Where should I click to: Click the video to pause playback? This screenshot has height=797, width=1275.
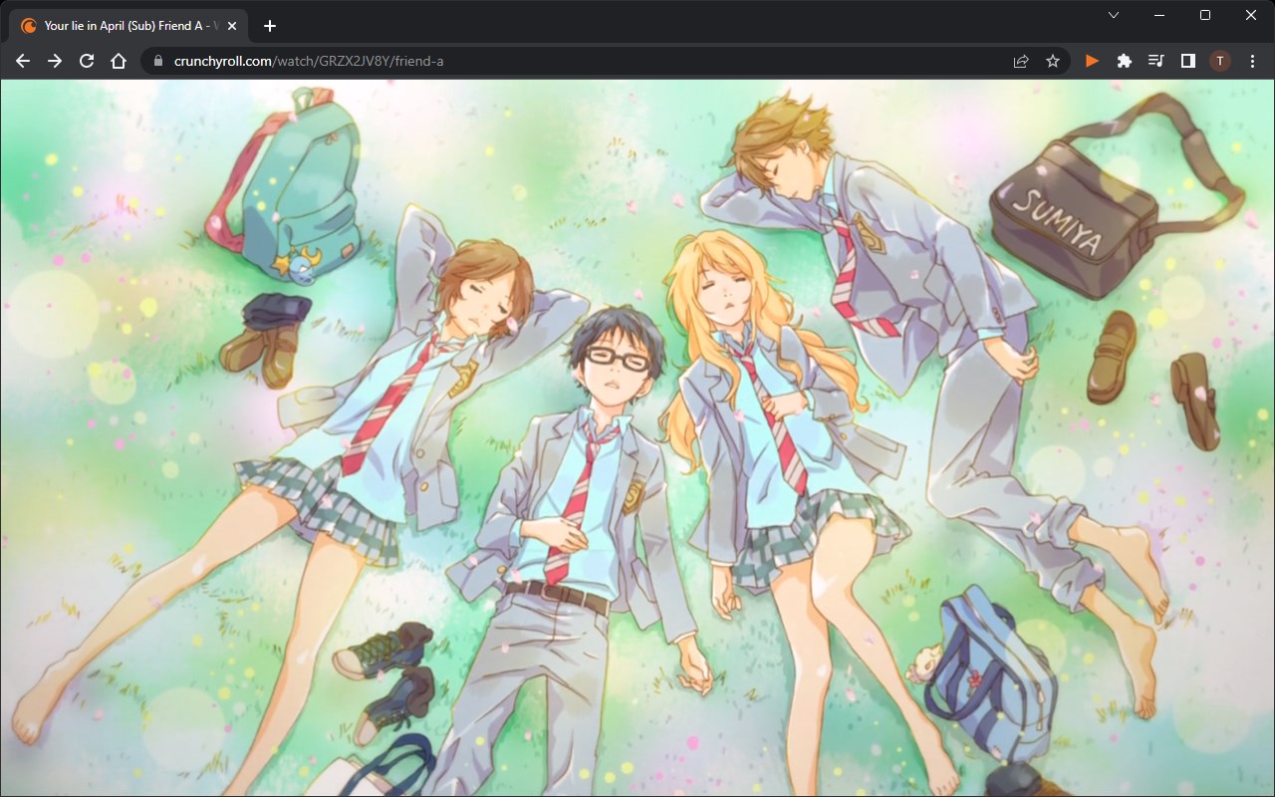(x=637, y=438)
